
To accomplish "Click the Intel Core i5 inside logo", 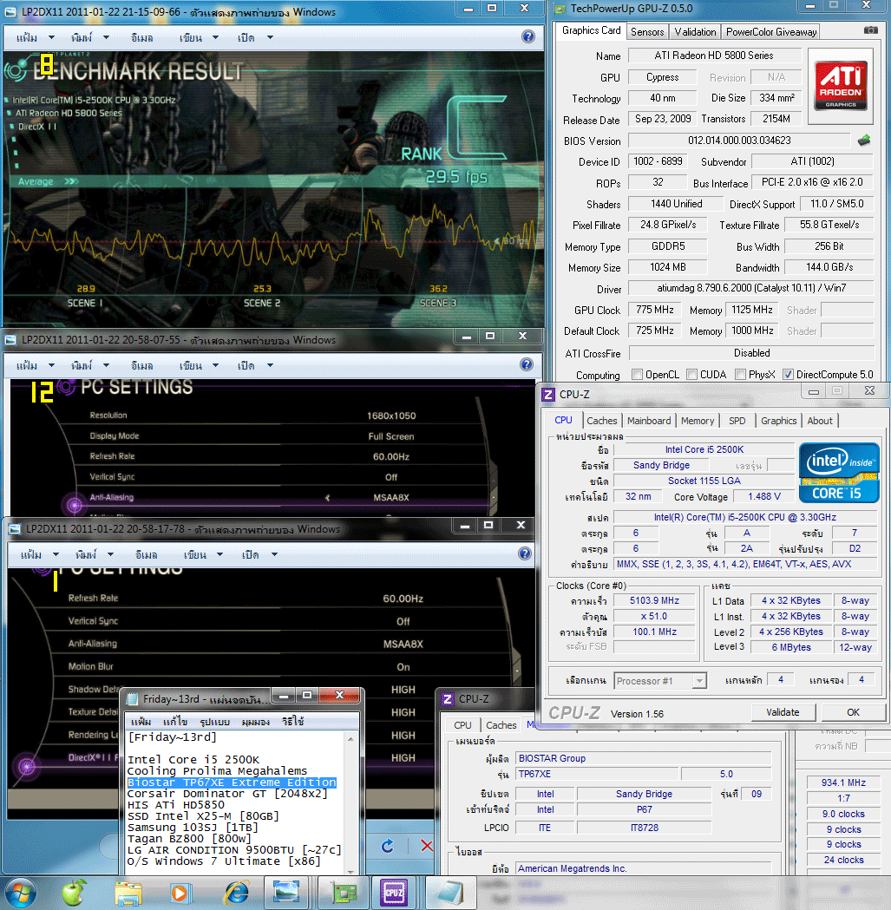I will [839, 473].
